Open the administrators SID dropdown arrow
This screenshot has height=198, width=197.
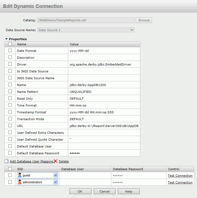pyautogui.click(x=55, y=182)
